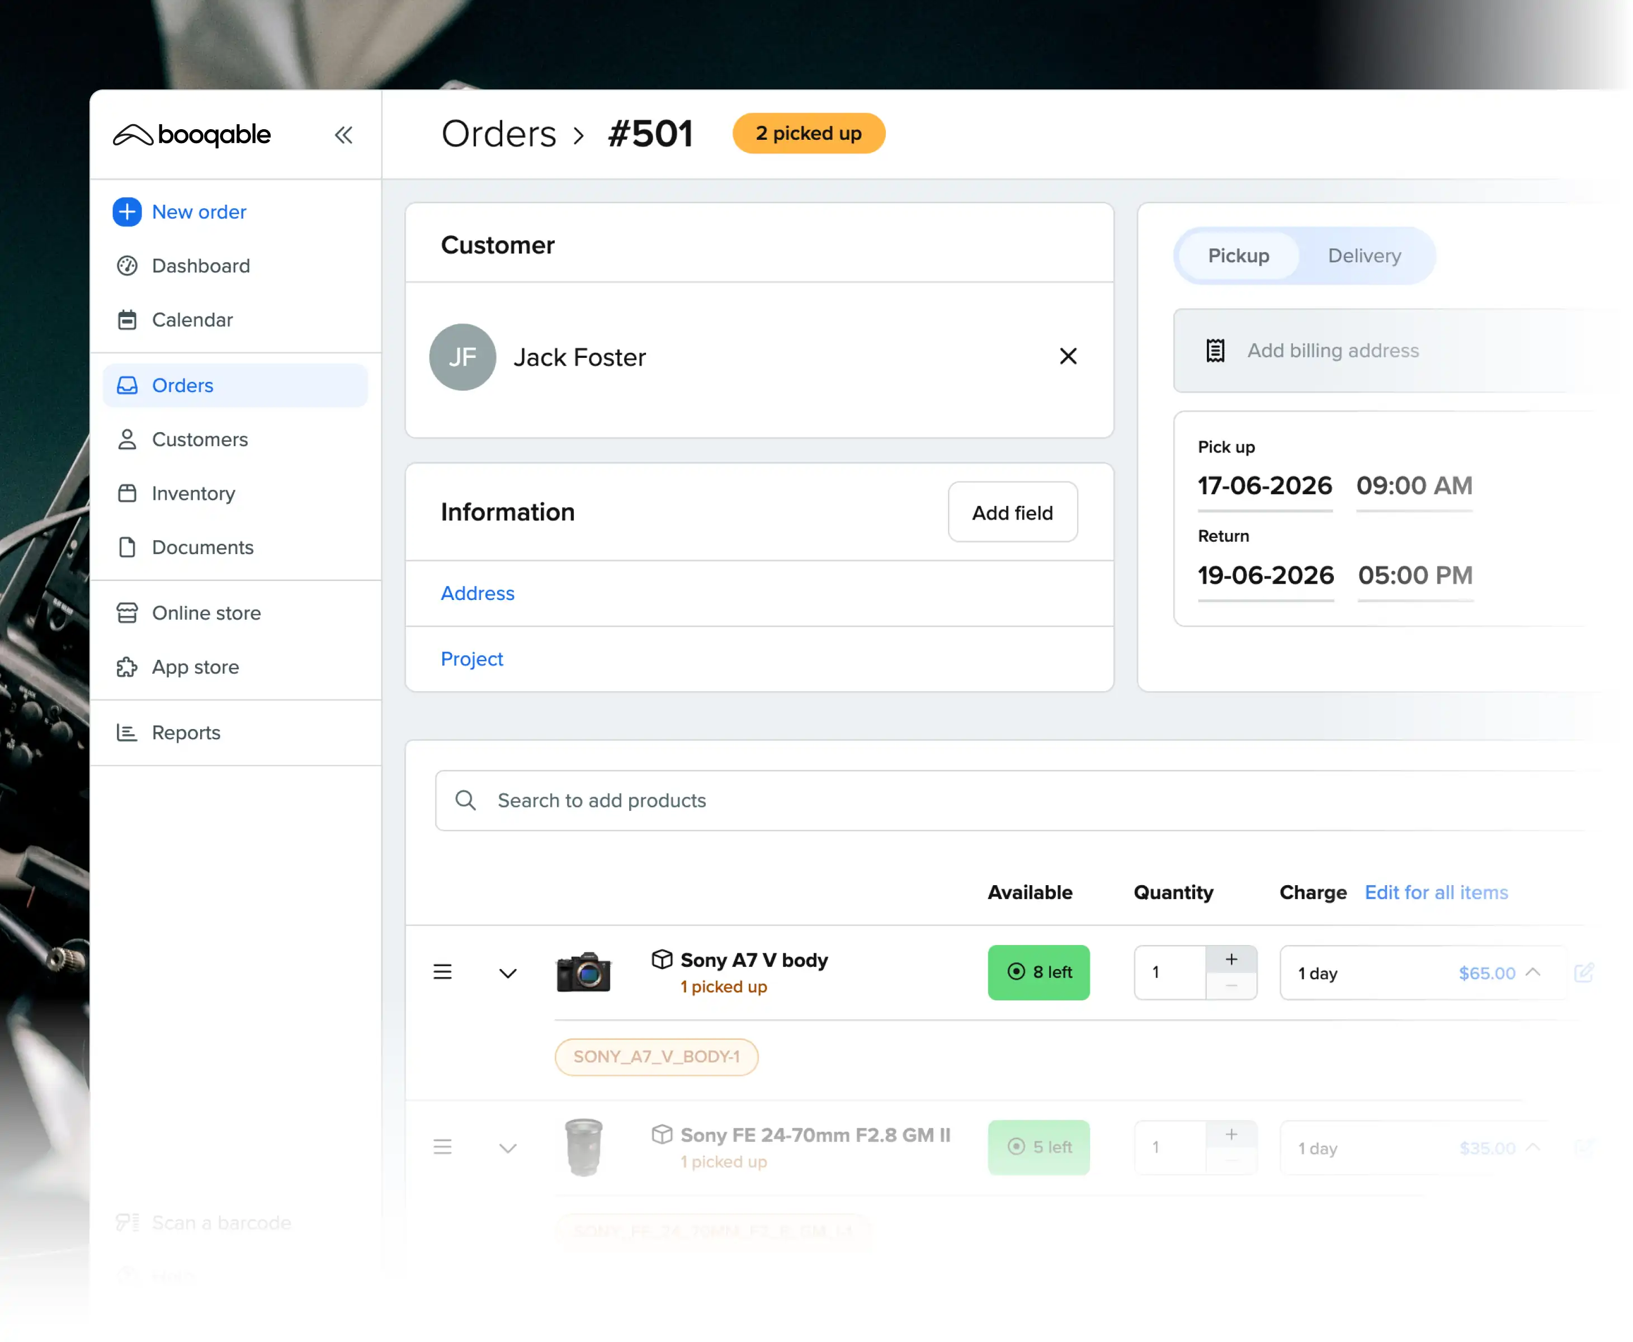This screenshot has width=1633, height=1342.
Task: Open the Documents section
Action: coord(202,547)
